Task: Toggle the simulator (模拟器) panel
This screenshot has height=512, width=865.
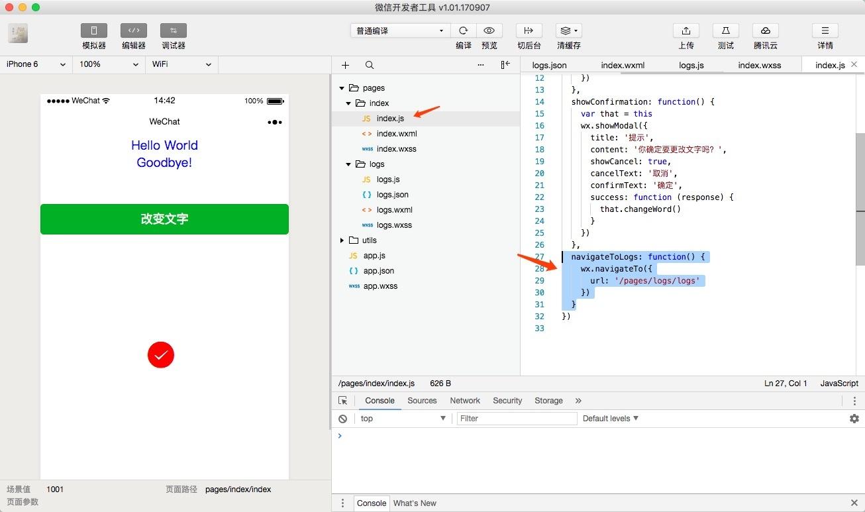Action: [x=94, y=30]
